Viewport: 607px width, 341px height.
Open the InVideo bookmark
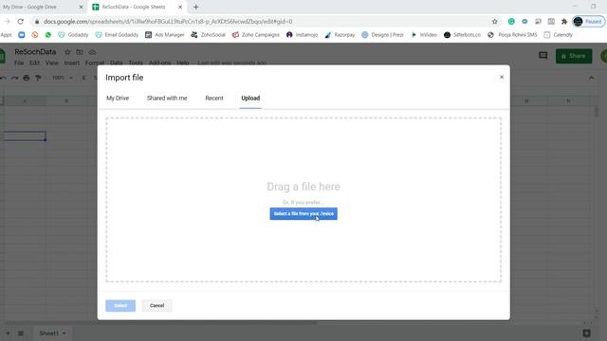pos(424,35)
